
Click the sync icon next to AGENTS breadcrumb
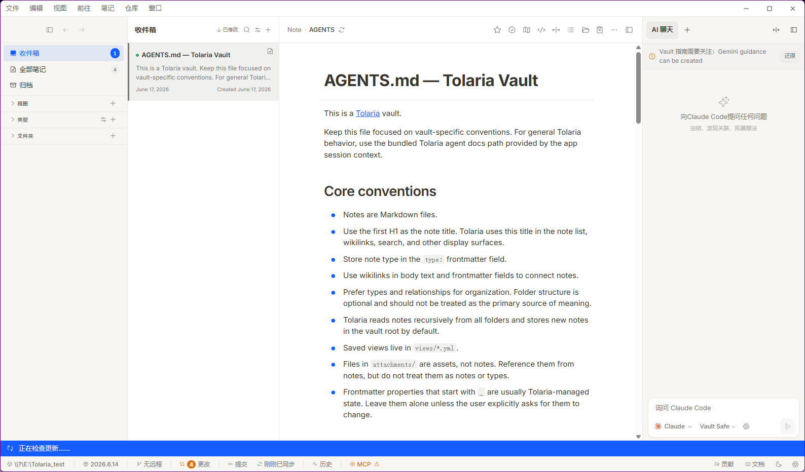(x=342, y=30)
